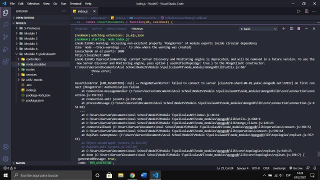
Task: Open the Explorer view in activity bar
Action: coord(5,12)
